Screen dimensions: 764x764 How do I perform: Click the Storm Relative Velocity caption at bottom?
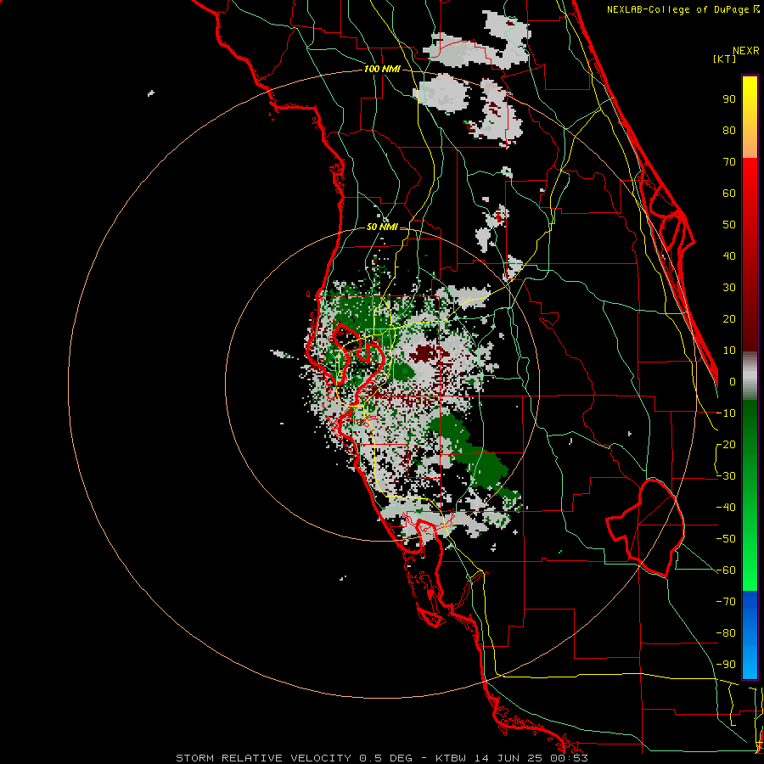point(382,758)
